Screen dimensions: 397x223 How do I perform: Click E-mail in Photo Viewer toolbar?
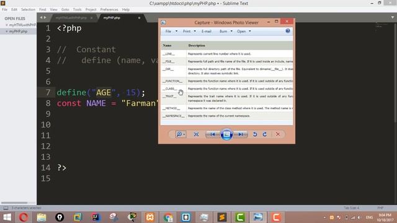207,32
